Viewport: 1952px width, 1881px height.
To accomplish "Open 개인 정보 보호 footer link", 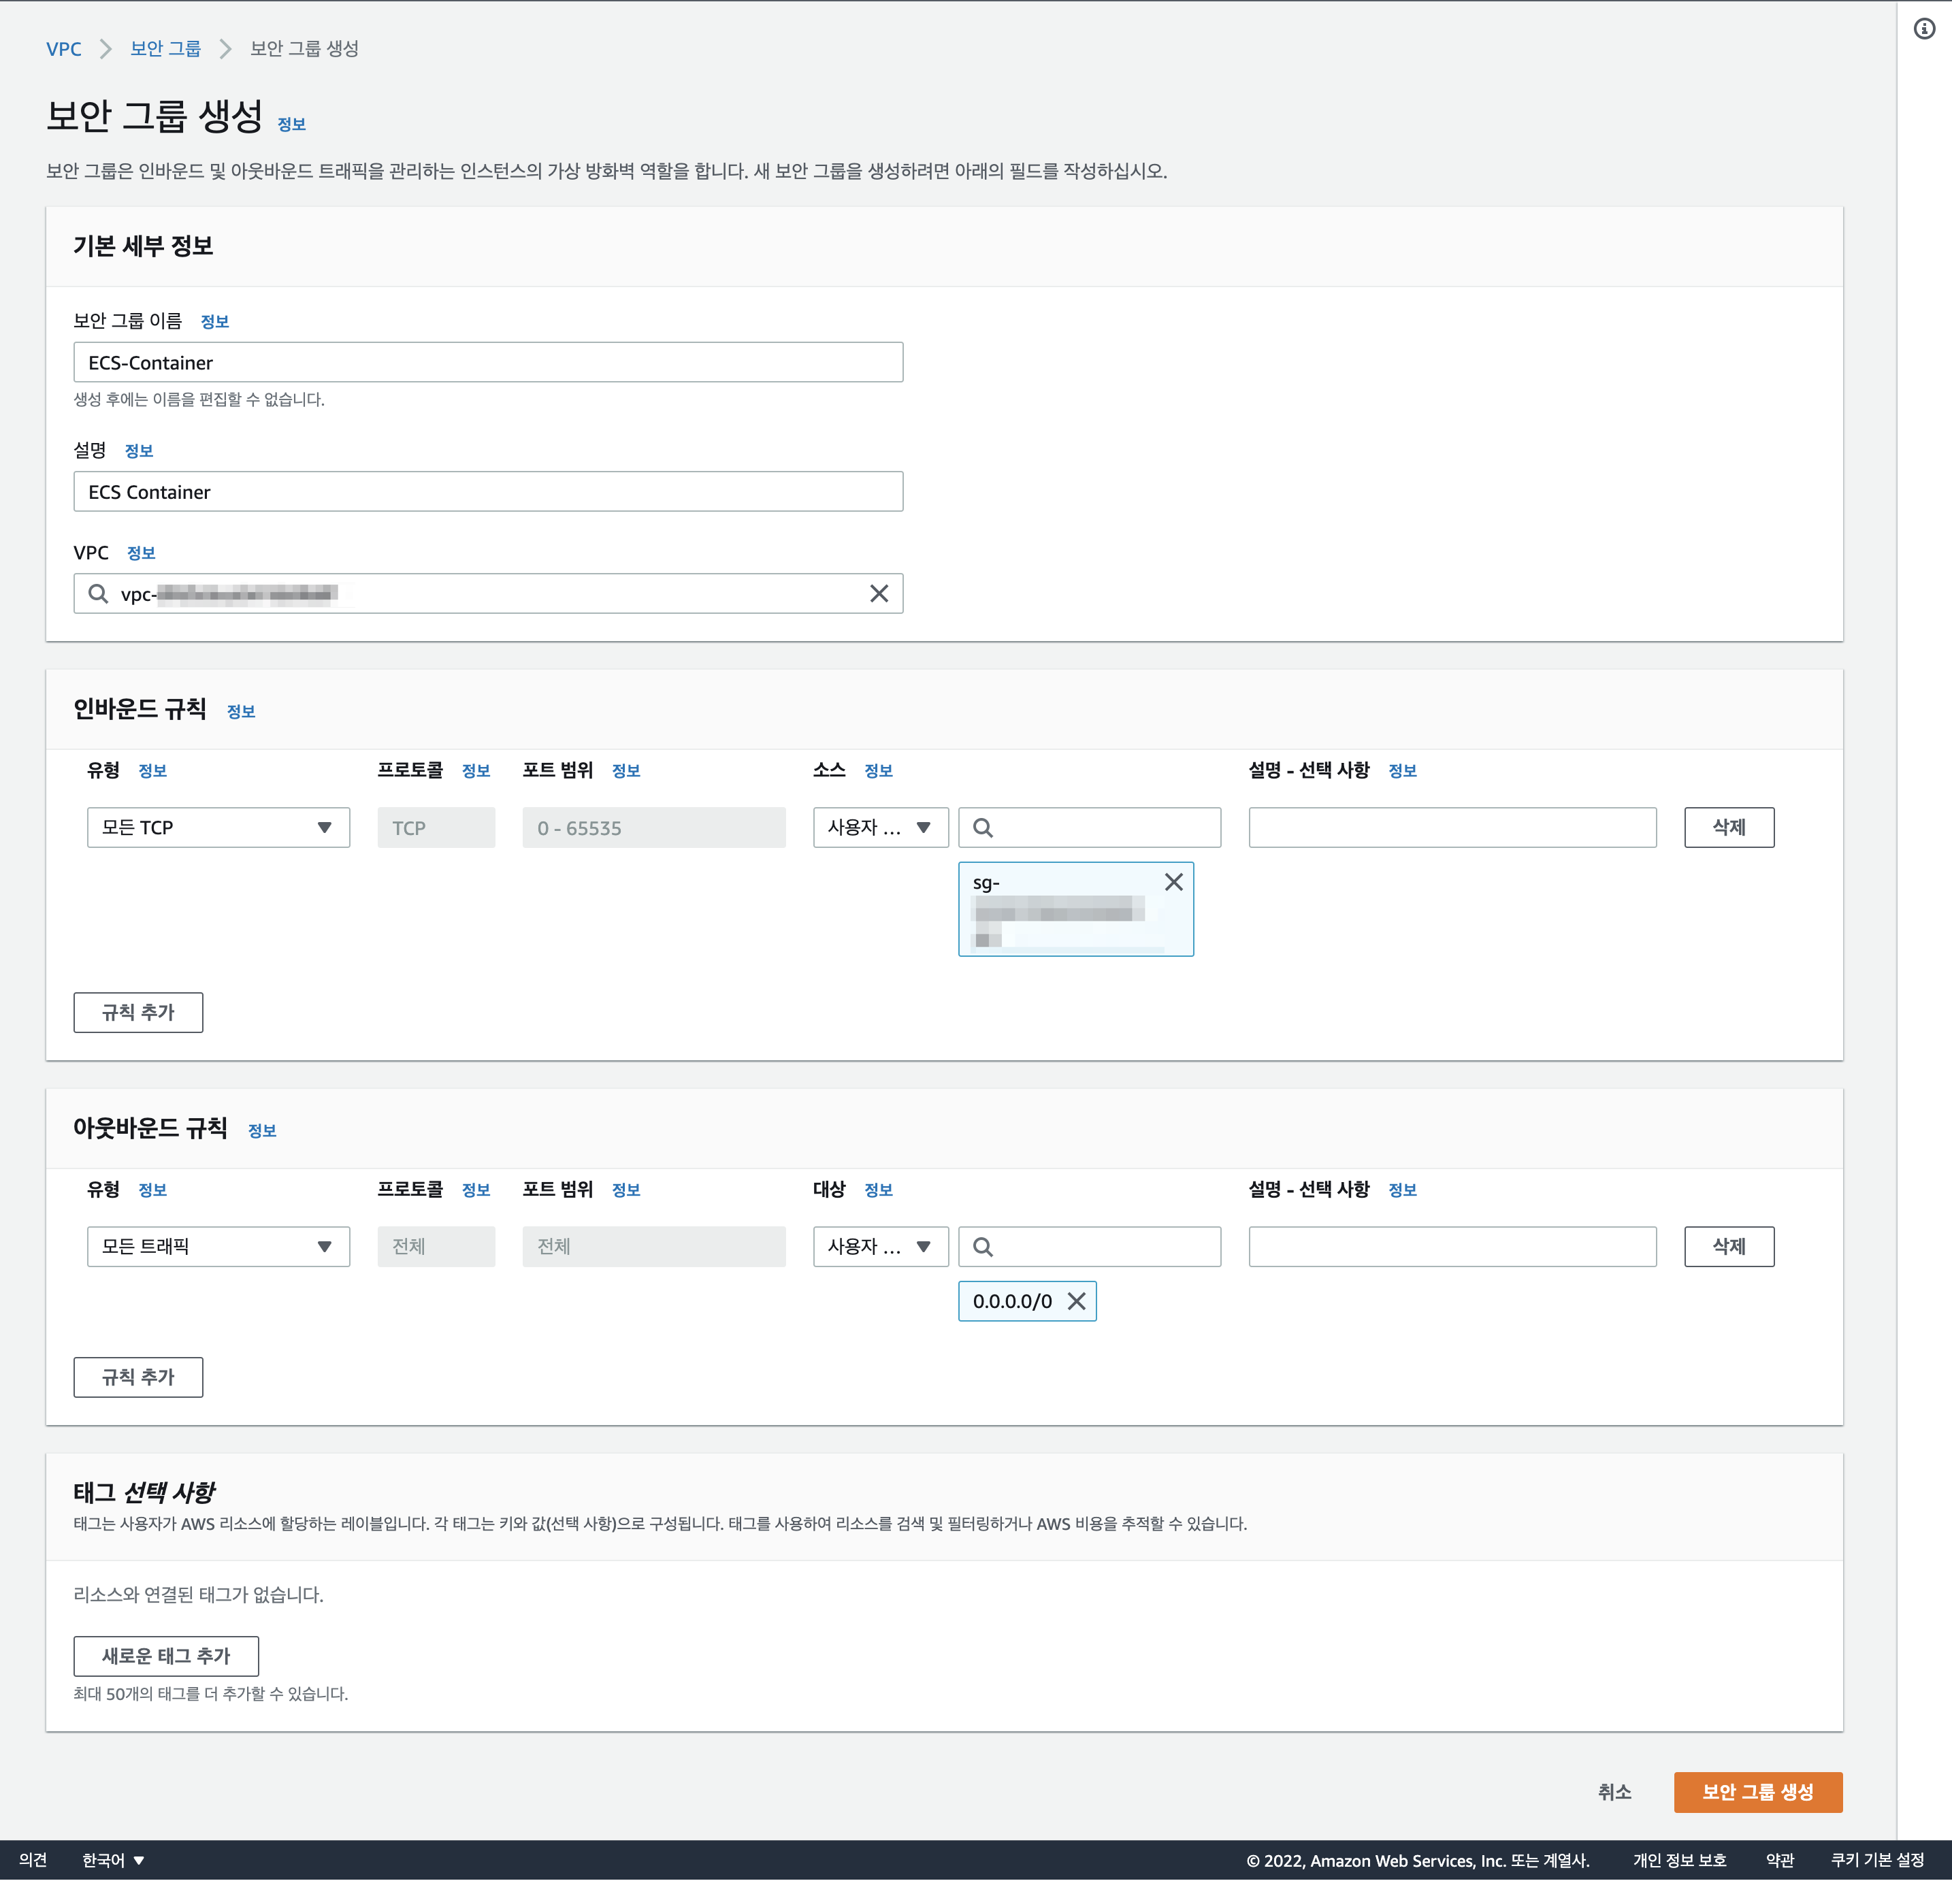I will click(x=1679, y=1860).
